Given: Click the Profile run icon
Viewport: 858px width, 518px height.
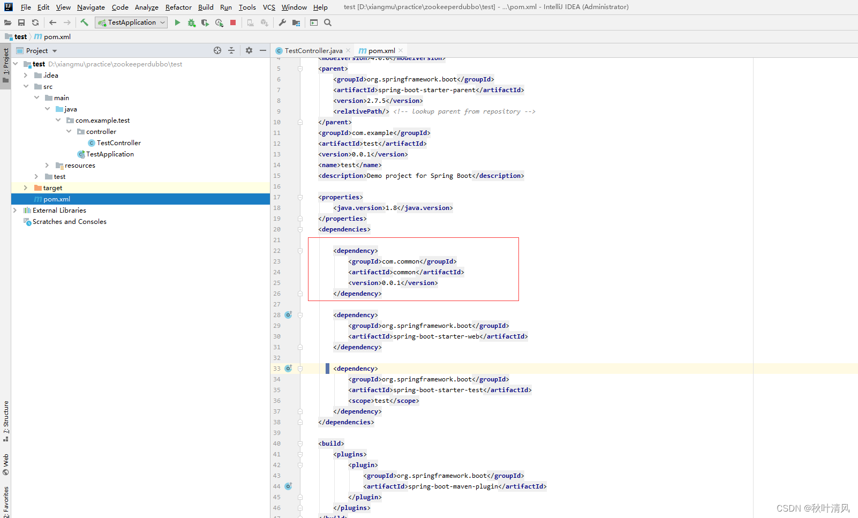Looking at the screenshot, I should 219,22.
